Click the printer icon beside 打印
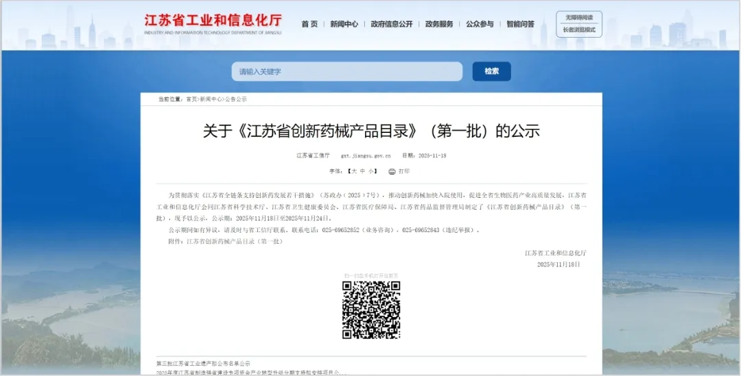This screenshot has height=376, width=741. pos(392,172)
